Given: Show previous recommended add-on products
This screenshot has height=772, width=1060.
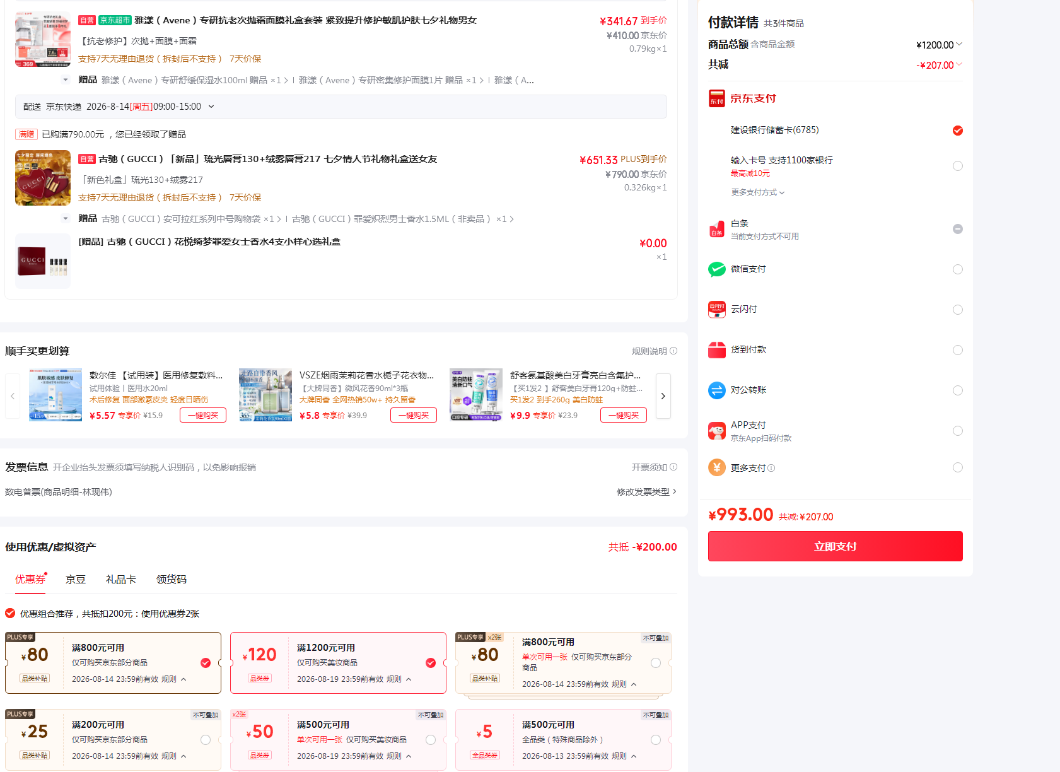Looking at the screenshot, I should coord(13,396).
